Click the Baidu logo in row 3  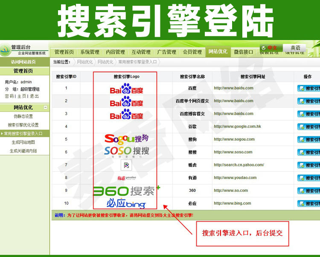(126, 114)
